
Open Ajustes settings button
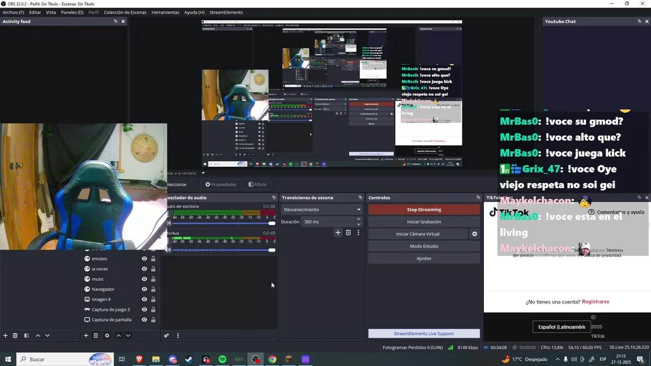point(424,258)
